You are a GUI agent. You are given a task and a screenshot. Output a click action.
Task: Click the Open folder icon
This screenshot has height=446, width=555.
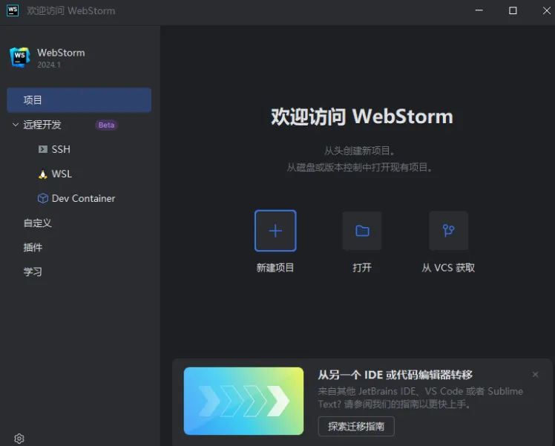click(x=362, y=231)
